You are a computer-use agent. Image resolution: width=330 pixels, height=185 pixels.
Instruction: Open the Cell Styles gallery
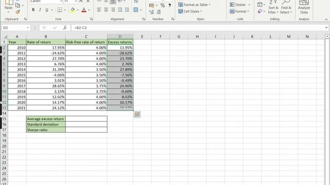tap(190, 11)
